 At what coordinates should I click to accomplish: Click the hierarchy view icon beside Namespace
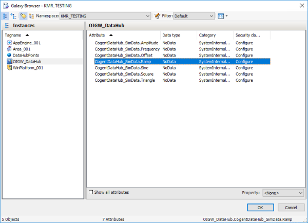click(x=31, y=16)
